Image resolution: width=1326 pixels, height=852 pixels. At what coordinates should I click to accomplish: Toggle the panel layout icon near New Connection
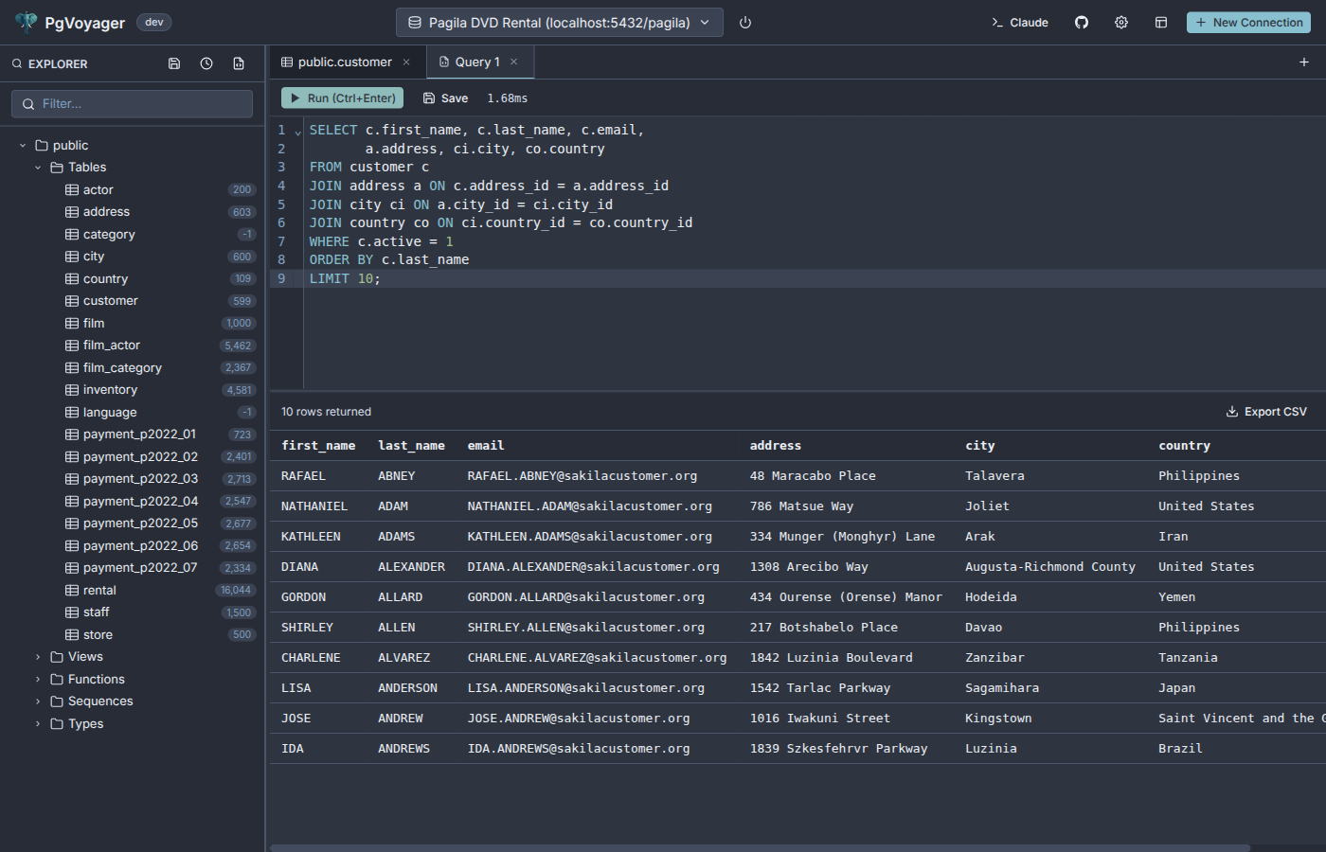(x=1161, y=22)
